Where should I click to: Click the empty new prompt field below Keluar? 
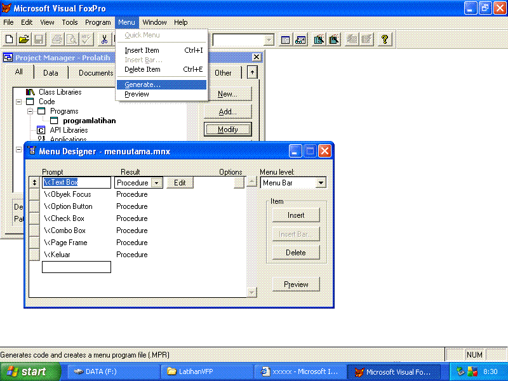tap(76, 267)
